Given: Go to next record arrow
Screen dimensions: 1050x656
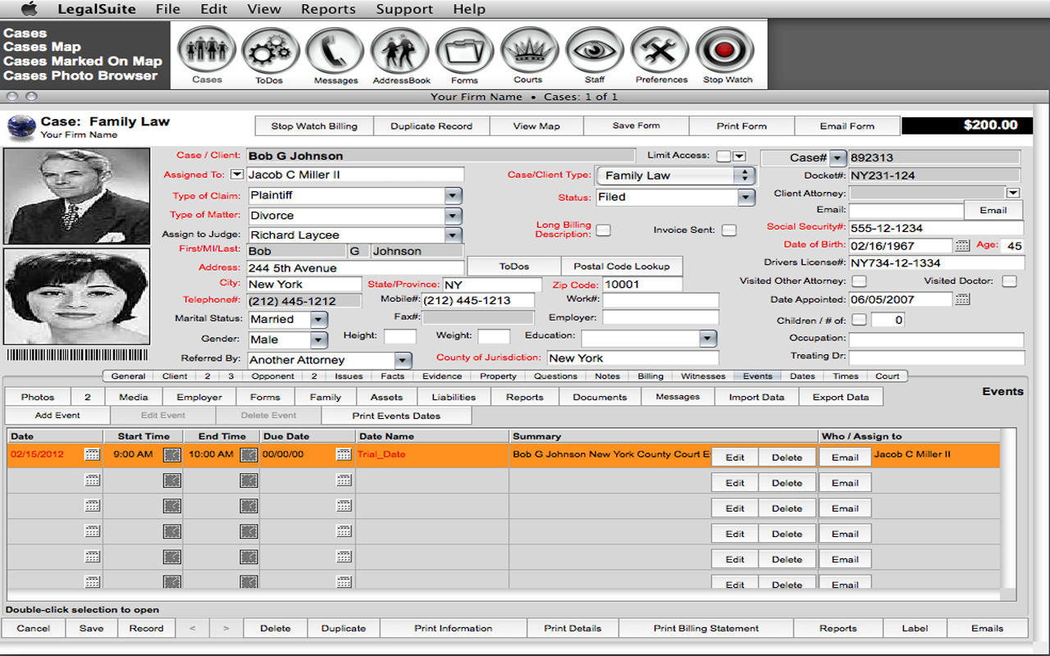Looking at the screenshot, I should pyautogui.click(x=225, y=628).
